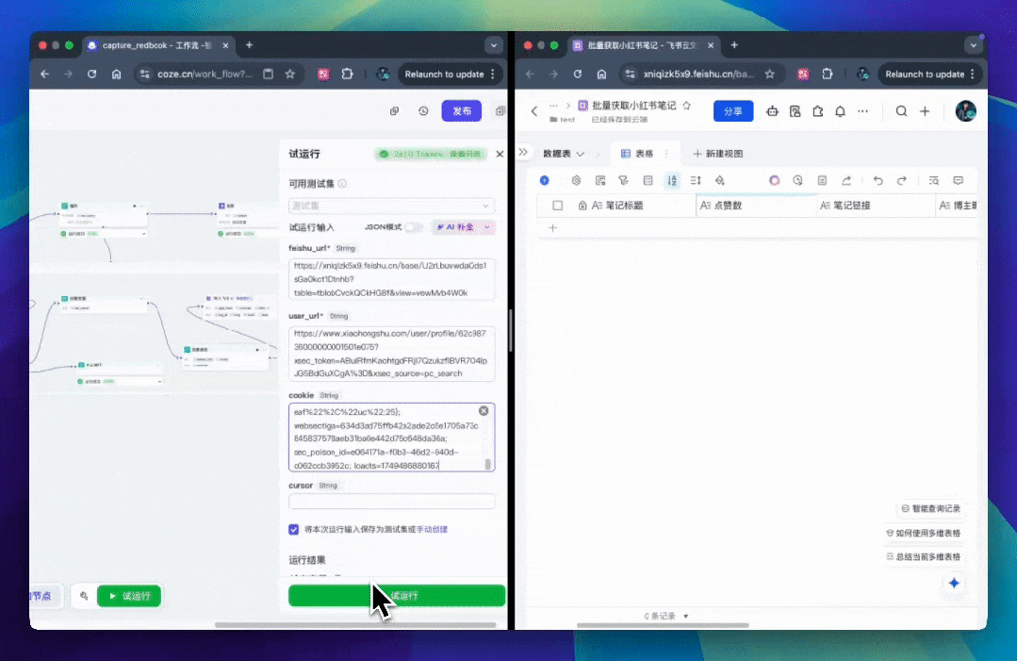
Task: Click the wide green 试运行 run button in panel
Action: pyautogui.click(x=396, y=596)
